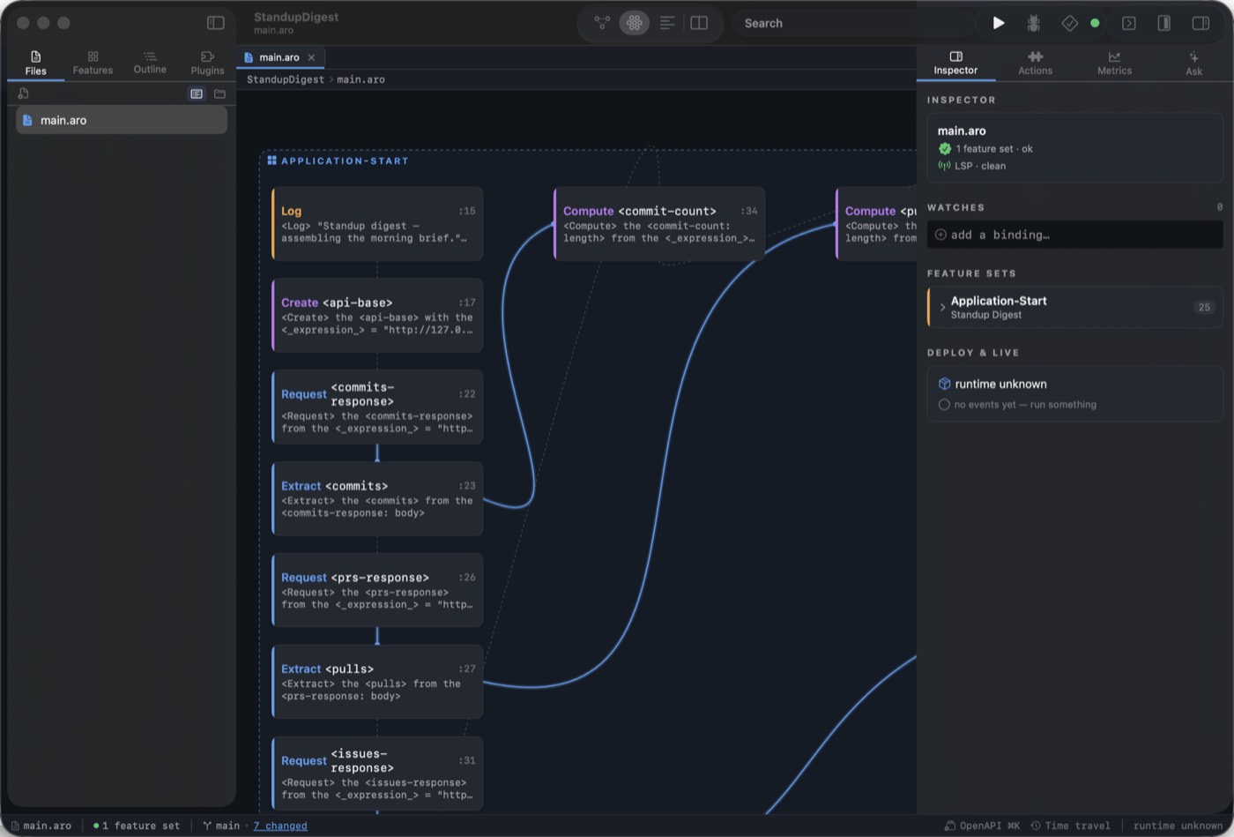Toggle the center column layout icon
The width and height of the screenshot is (1234, 837).
click(1163, 23)
